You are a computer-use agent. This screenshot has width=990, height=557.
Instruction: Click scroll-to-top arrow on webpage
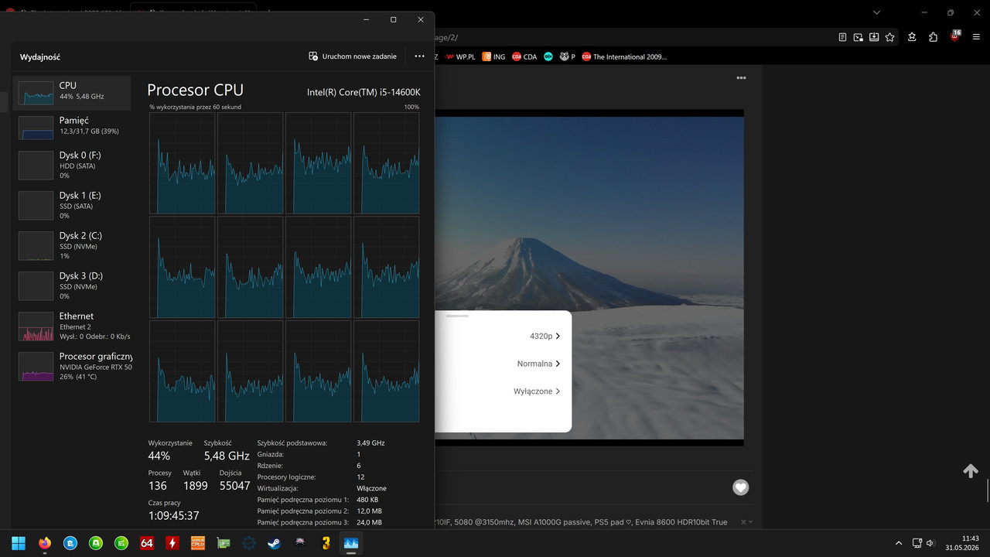click(x=971, y=471)
